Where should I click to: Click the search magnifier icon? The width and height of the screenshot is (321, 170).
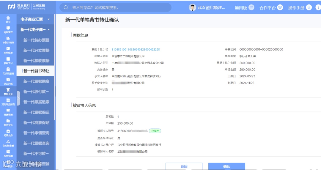tap(66, 7)
